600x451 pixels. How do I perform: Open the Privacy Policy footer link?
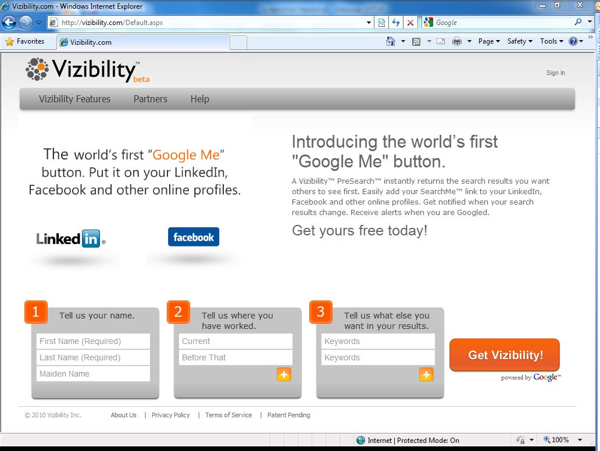point(171,415)
